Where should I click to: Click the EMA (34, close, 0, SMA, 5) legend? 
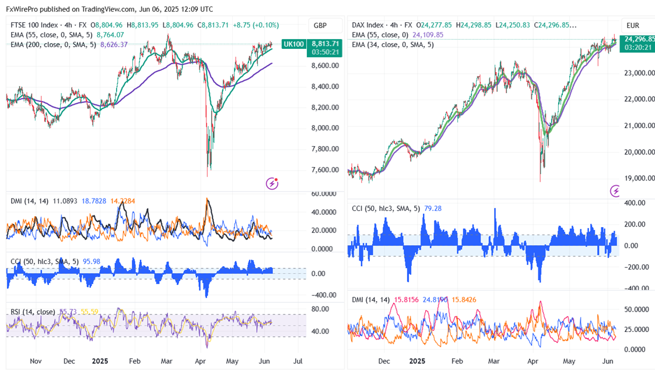pyautogui.click(x=393, y=45)
